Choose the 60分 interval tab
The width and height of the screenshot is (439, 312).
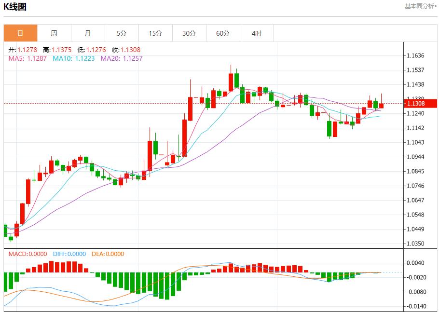click(x=223, y=33)
